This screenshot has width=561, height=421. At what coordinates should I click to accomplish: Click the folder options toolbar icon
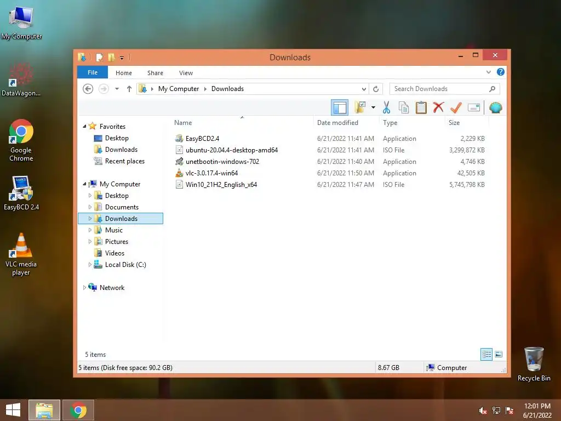[360, 107]
